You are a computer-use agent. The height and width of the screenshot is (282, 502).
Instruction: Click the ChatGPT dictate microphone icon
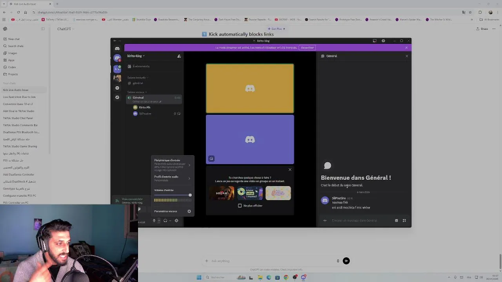point(338,261)
